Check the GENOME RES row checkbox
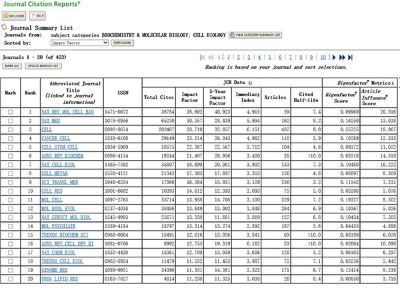Image resolution: width=400 pixels, height=288 pixels. 11,270
